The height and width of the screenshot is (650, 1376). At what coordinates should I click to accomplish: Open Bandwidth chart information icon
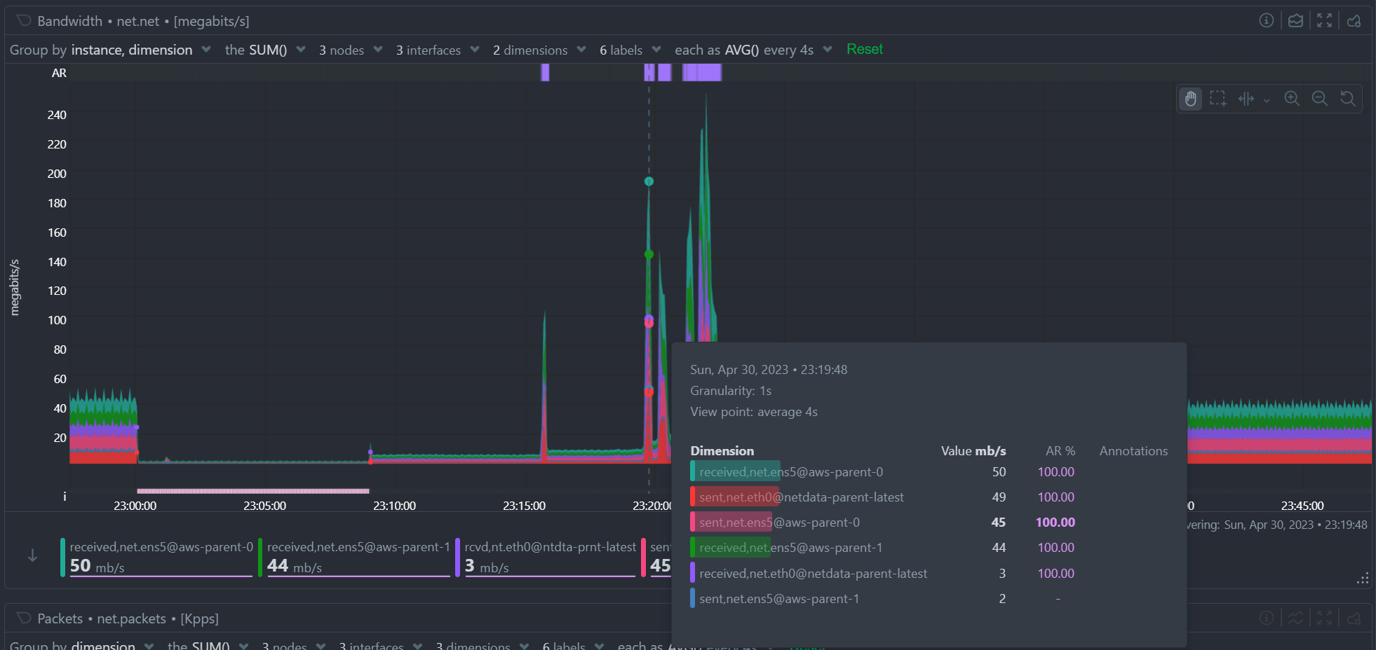1266,20
